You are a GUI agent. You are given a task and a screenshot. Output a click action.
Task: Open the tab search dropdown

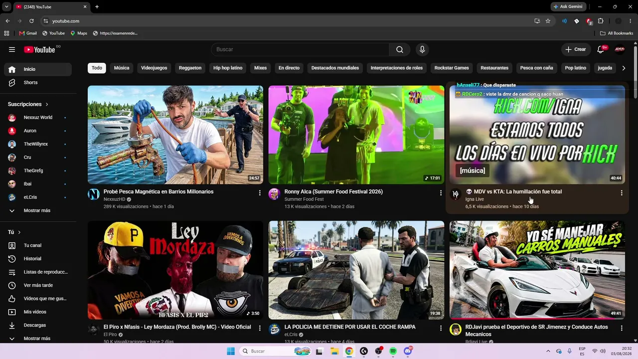(6, 6)
